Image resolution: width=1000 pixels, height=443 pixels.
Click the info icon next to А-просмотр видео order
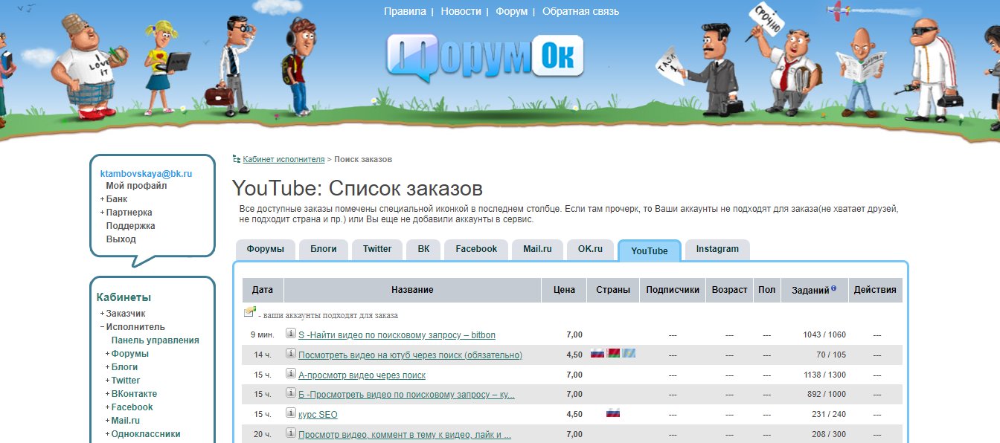pos(290,375)
